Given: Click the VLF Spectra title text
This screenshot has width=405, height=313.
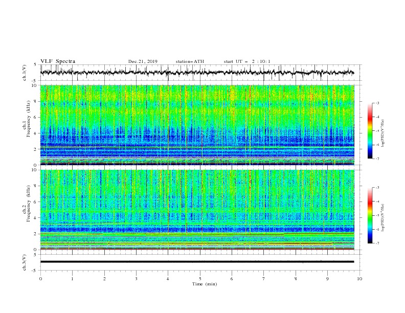Looking at the screenshot, I should point(58,61).
